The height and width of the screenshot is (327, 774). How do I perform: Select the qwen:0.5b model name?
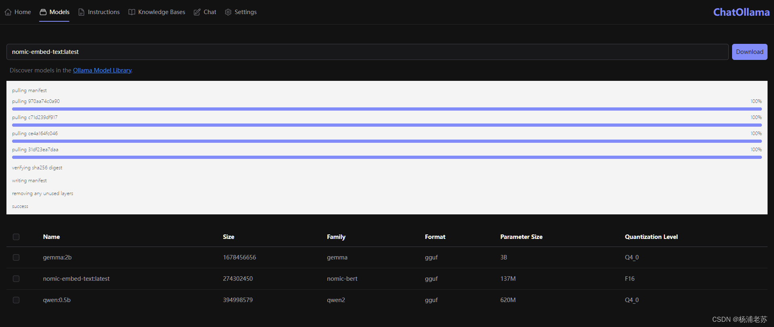click(57, 300)
